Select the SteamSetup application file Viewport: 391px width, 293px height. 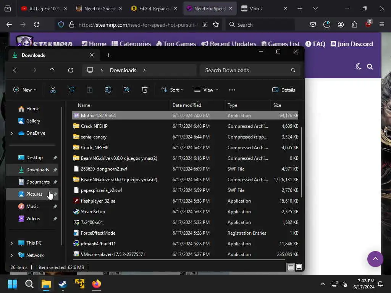tap(185, 211)
